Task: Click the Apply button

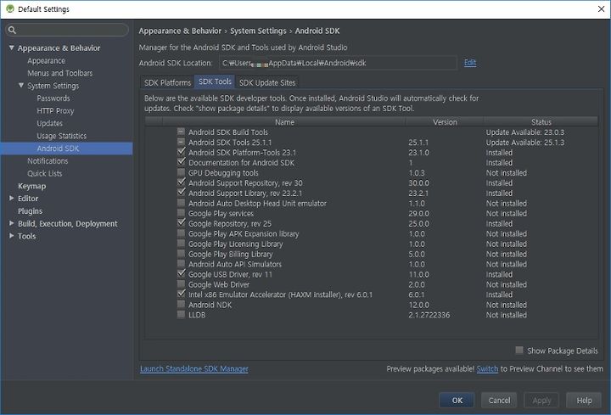Action: (x=541, y=401)
